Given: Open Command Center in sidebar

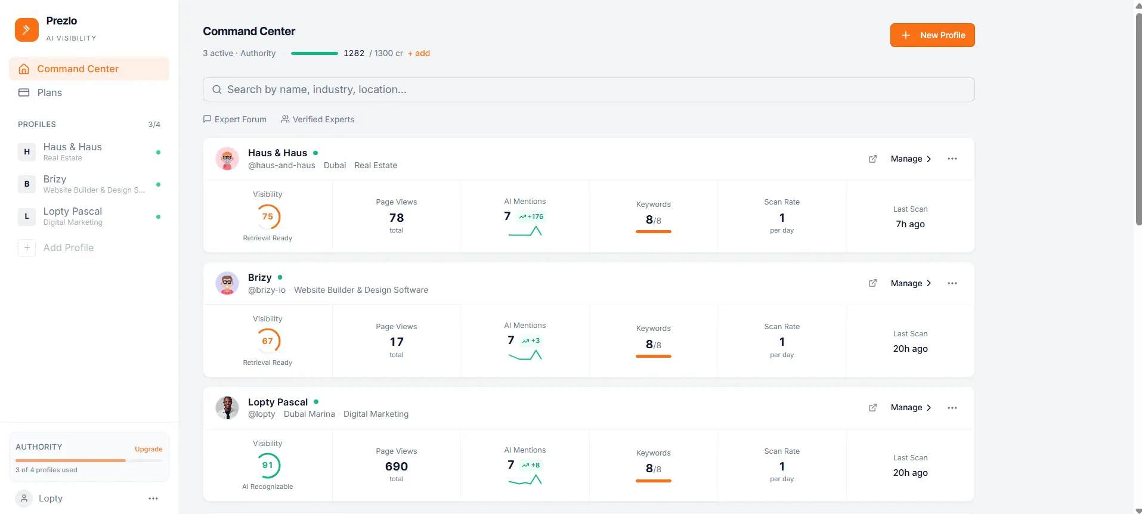Looking at the screenshot, I should click(89, 69).
